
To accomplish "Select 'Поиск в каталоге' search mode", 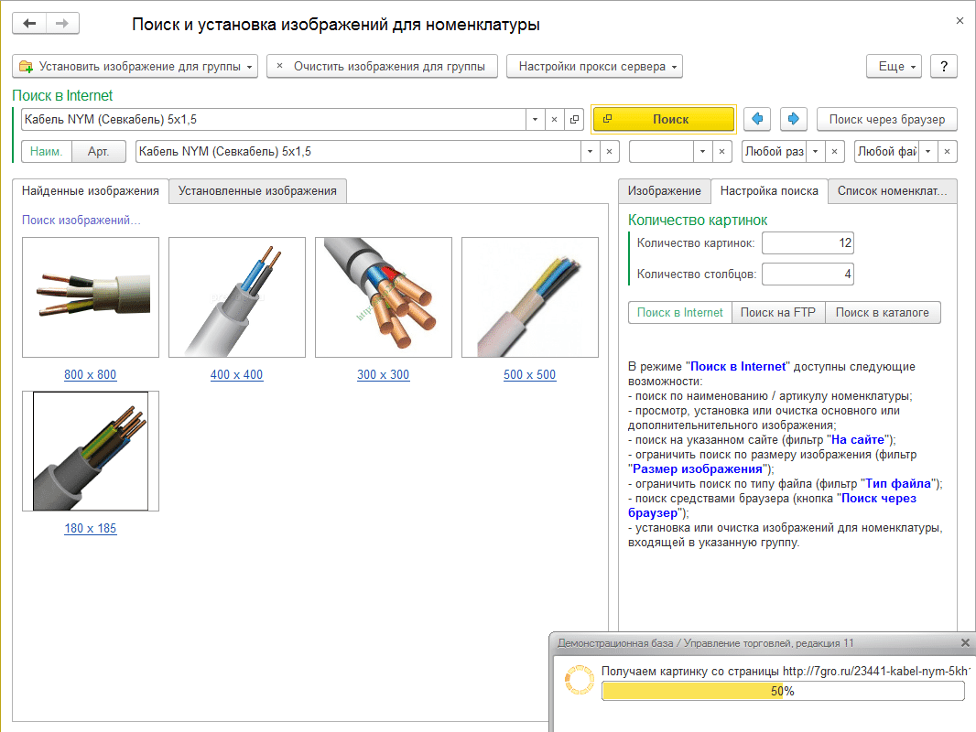I will coord(882,312).
